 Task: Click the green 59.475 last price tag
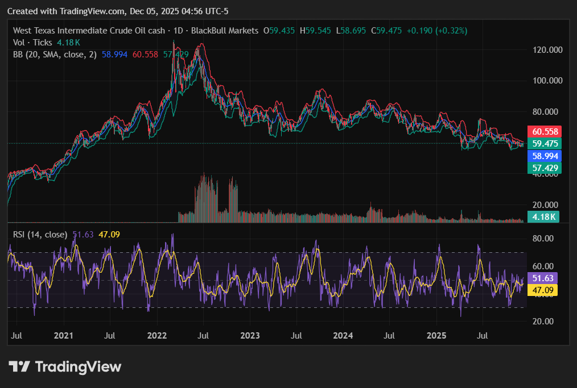click(545, 143)
